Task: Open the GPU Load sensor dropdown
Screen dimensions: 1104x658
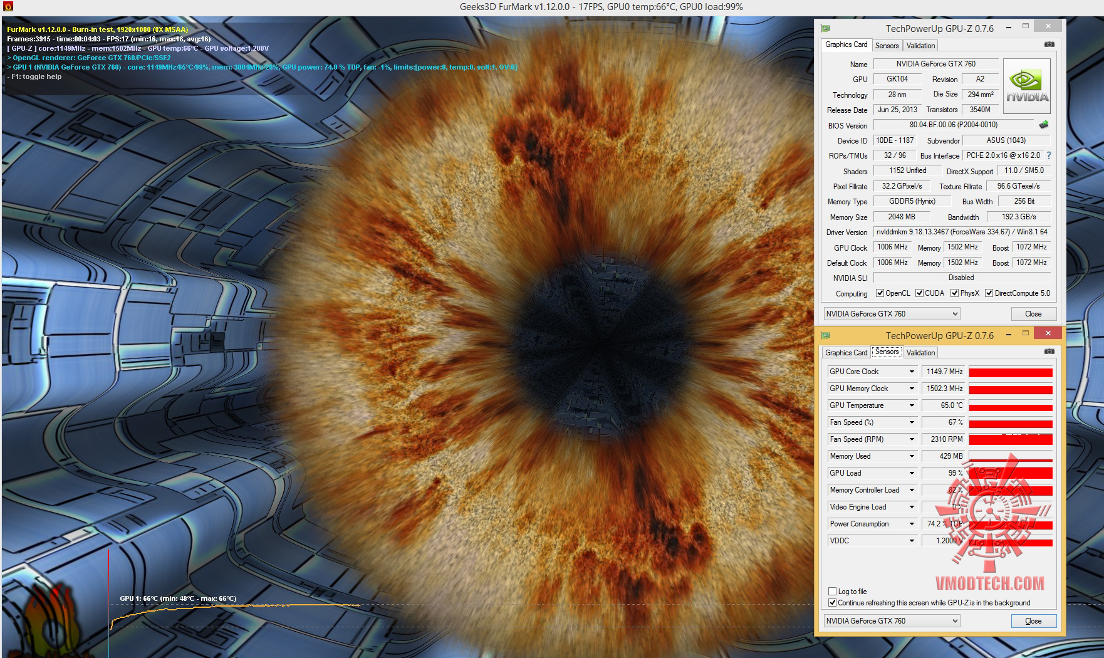Action: tap(912, 473)
